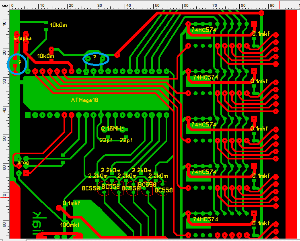The height and width of the screenshot is (241, 300).
Task: Click the MM units box at ruler corner
Action: pos(5,6)
